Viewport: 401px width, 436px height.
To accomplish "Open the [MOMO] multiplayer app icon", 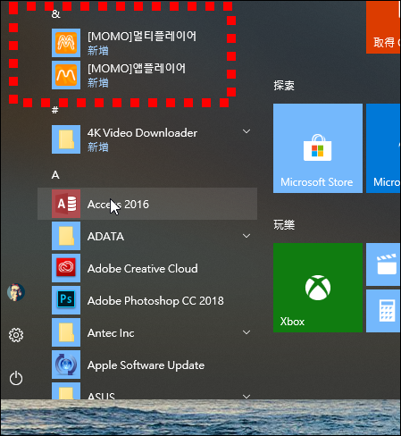I will coord(66,43).
